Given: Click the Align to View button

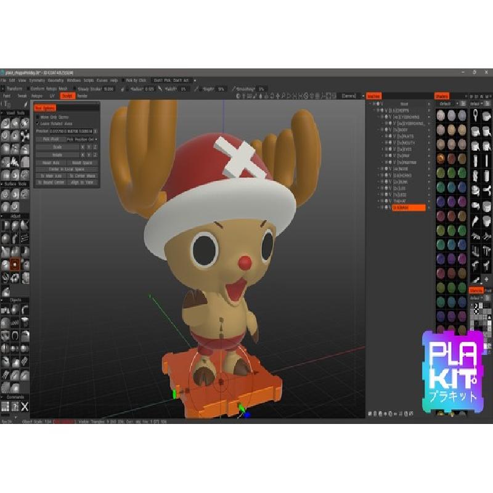Looking at the screenshot, I should [82, 182].
